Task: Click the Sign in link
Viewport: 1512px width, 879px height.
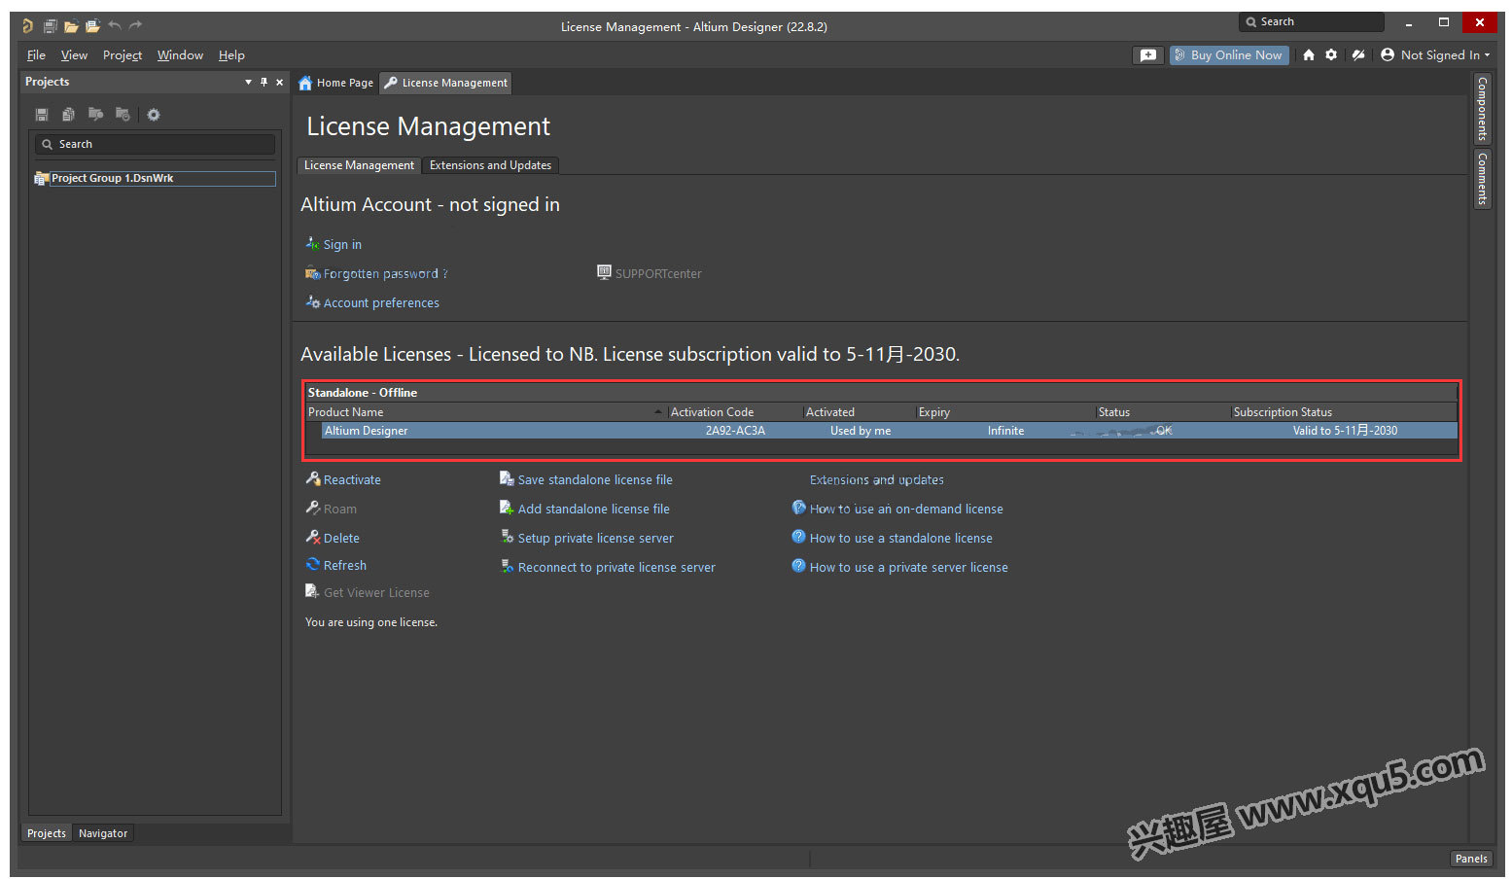Action: click(x=342, y=244)
